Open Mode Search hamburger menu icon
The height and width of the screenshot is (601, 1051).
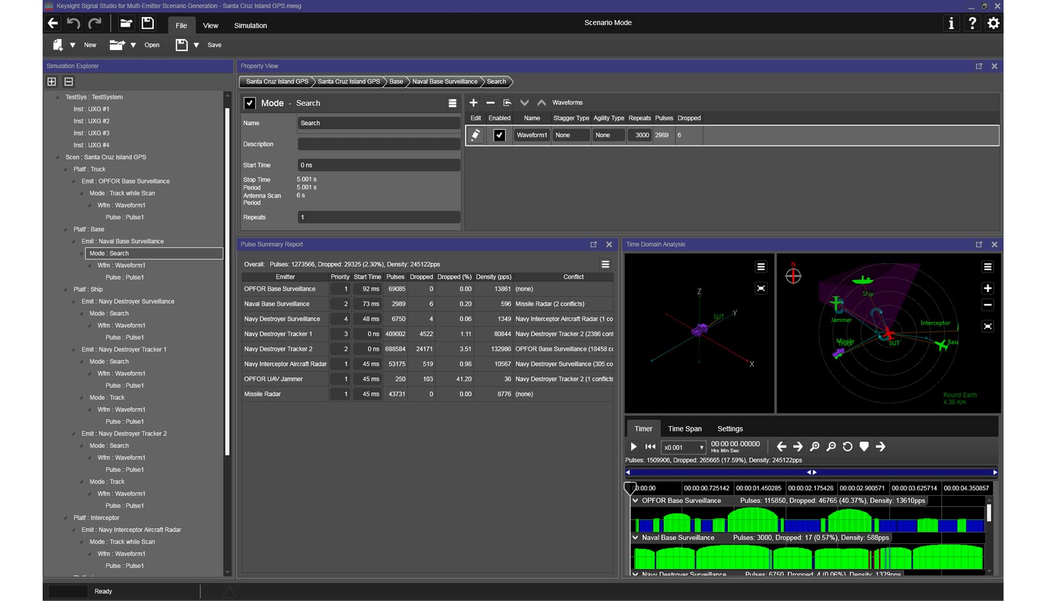tap(452, 103)
